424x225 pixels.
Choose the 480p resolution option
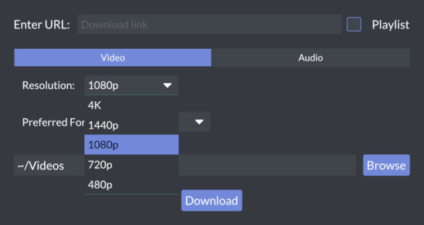[x=131, y=185]
